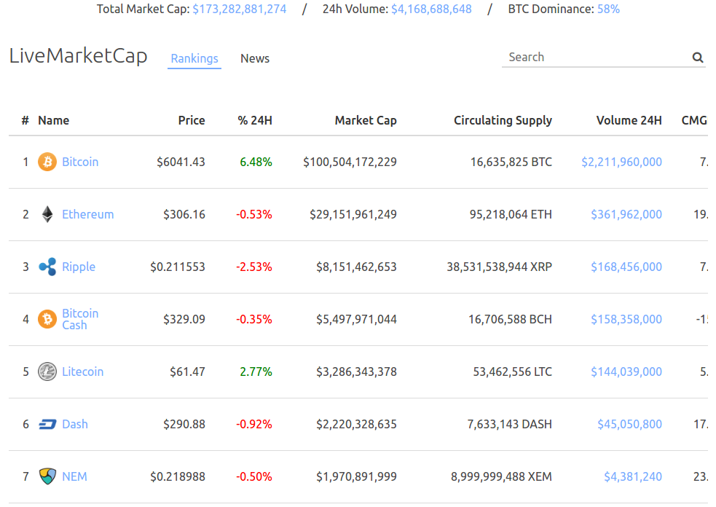Select Dash price $290.88

tap(184, 425)
